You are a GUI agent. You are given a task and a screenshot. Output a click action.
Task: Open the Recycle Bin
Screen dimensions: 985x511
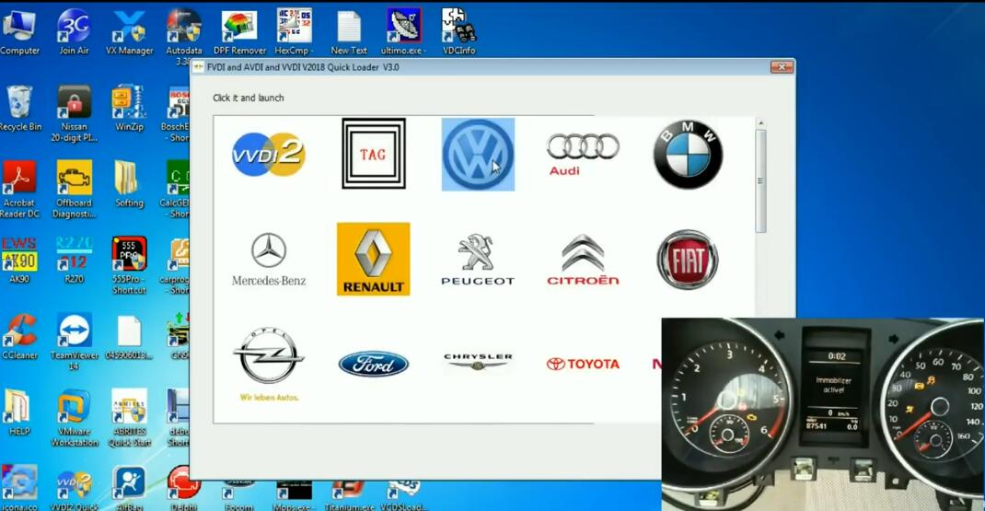pos(20,109)
